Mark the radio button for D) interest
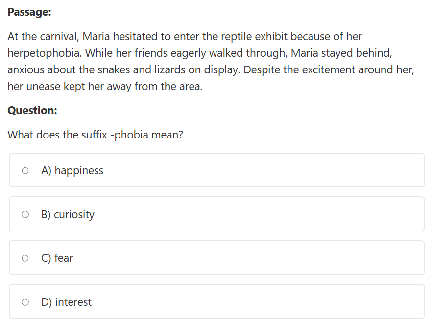 pos(25,302)
